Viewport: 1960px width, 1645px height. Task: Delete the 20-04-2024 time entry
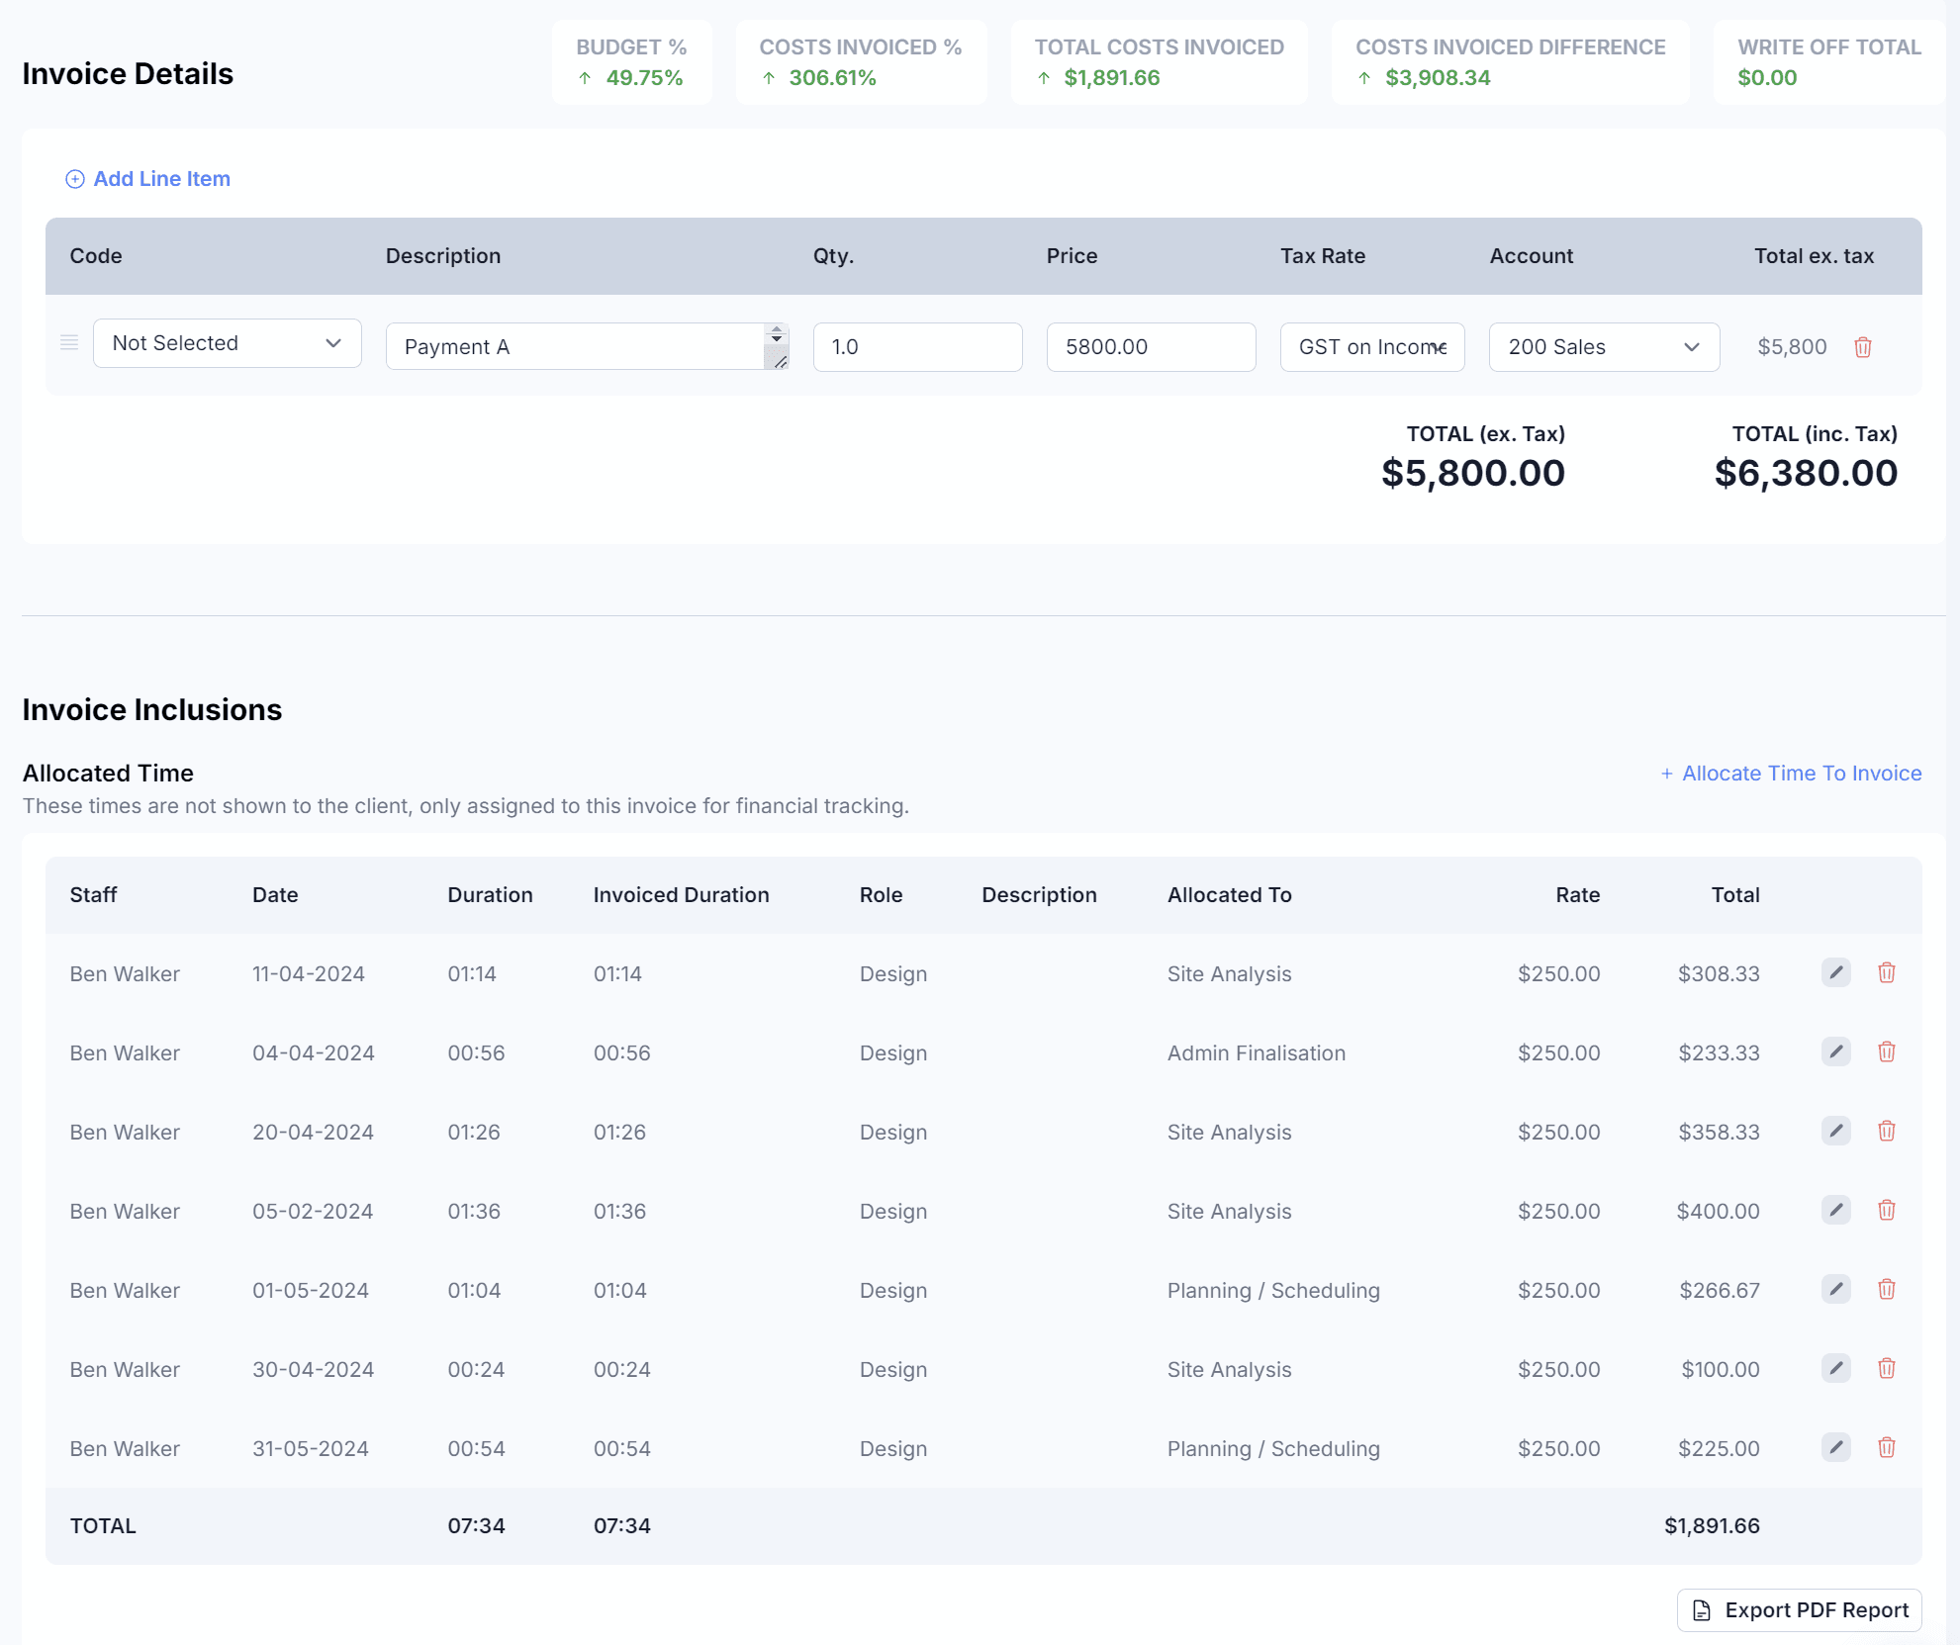pos(1887,1131)
